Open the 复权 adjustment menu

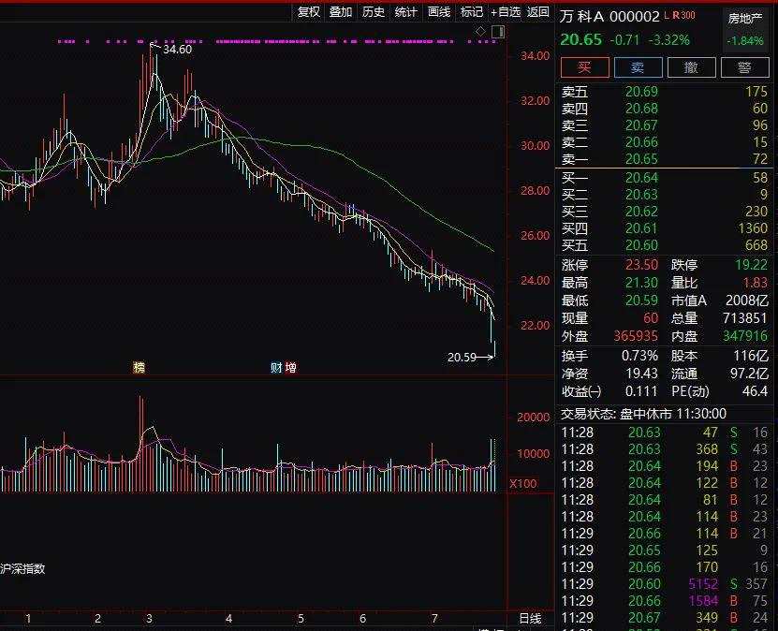pyautogui.click(x=309, y=11)
